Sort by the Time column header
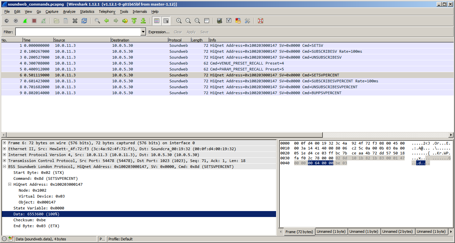455x243 pixels. (x=38, y=40)
